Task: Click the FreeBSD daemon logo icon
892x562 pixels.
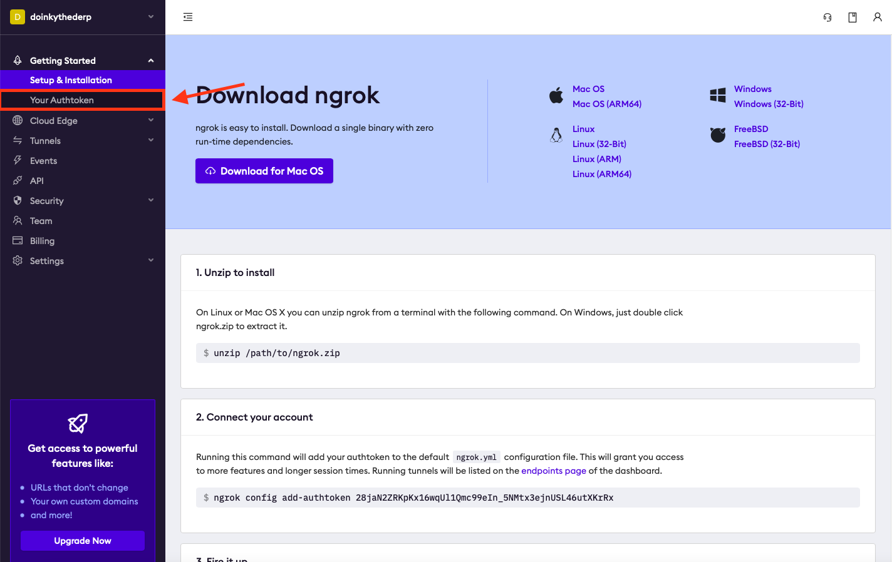Action: 718,135
